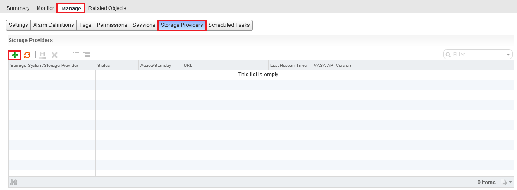Image resolution: width=517 pixels, height=190 pixels.
Task: Open the Permissions section
Action: coord(112,25)
